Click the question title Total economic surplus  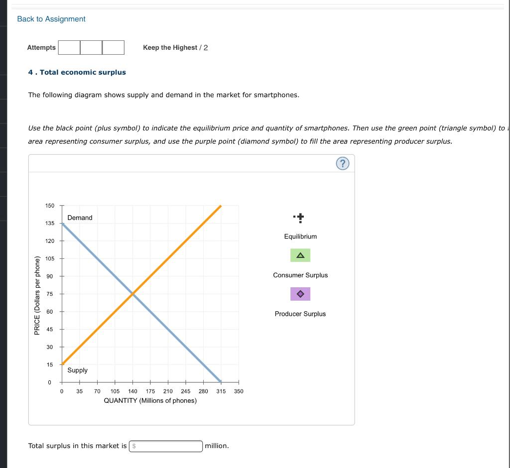pyautogui.click(x=77, y=72)
